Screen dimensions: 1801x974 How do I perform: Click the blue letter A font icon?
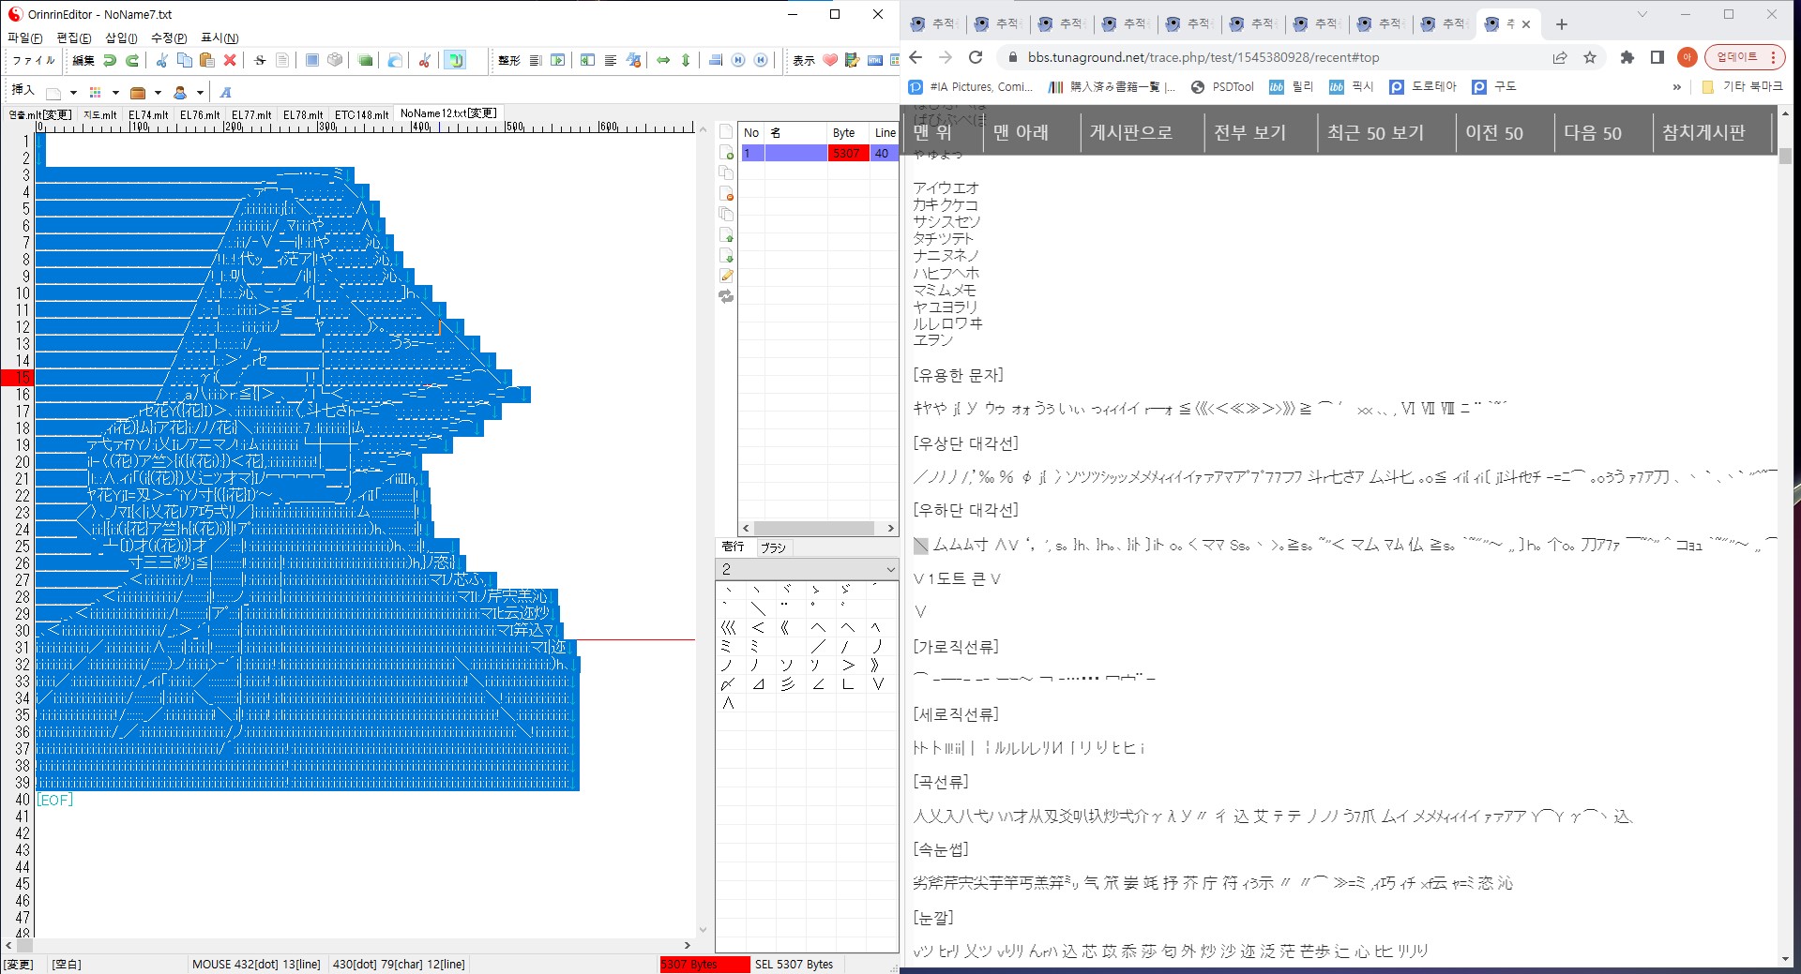click(x=225, y=93)
